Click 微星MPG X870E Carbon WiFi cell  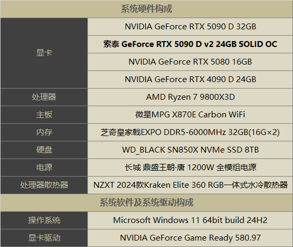click(x=190, y=115)
